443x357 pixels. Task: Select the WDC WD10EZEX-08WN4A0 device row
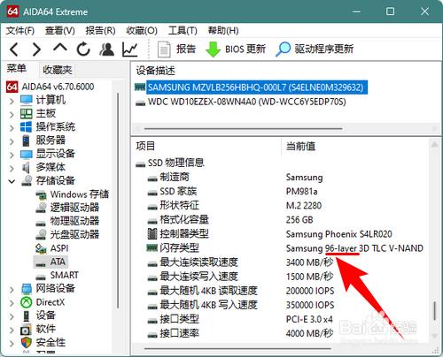[240, 102]
